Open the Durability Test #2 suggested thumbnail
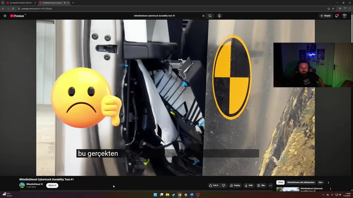The width and height of the screenshot is (353, 198). coord(288,189)
